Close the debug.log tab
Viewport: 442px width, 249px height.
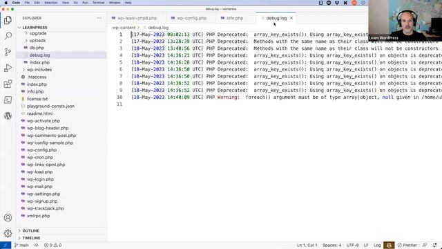click(291, 18)
